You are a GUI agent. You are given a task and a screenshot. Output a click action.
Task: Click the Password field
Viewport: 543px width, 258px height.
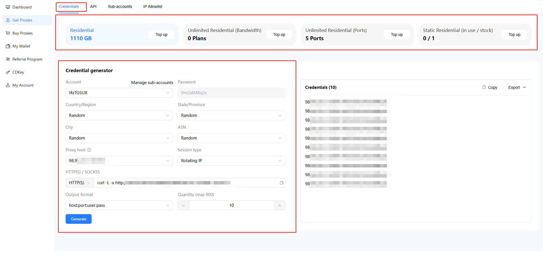click(231, 93)
